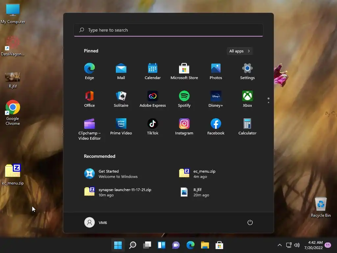The height and width of the screenshot is (253, 337).
Task: Select the Recycle Bin desktop icon
Action: (x=321, y=207)
